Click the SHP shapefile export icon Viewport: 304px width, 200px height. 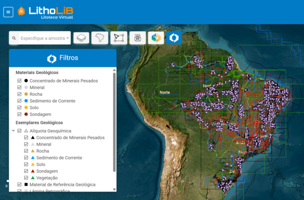137,38
